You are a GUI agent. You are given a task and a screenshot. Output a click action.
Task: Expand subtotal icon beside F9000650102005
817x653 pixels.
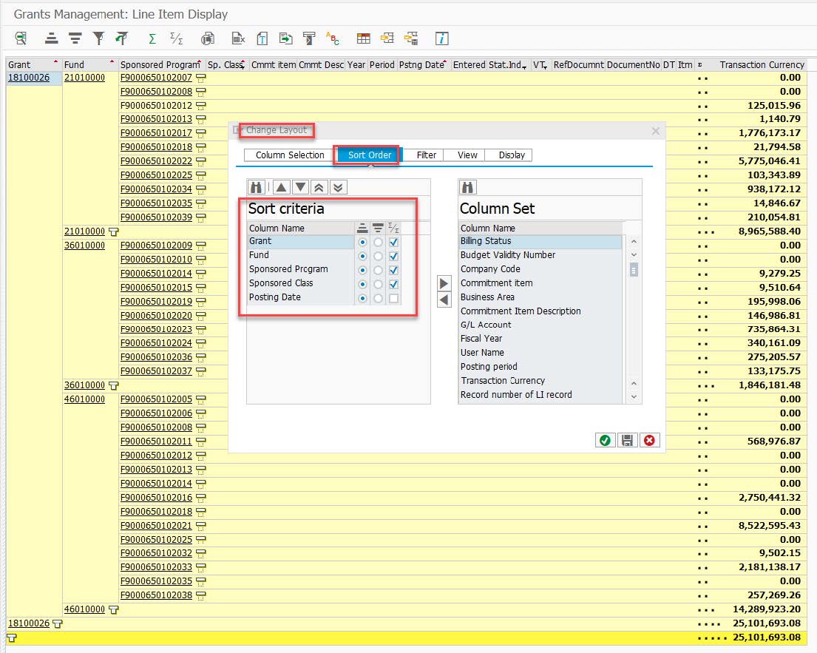coord(200,400)
